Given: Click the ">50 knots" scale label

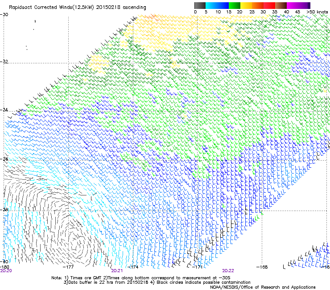Looking at the screenshot, I should pos(317,12).
